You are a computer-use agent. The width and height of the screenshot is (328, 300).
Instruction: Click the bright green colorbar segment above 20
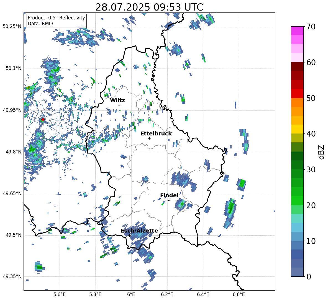click(297, 200)
